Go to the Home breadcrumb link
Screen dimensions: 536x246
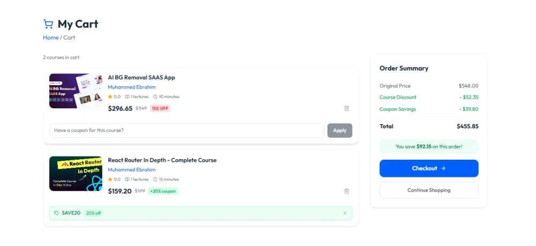click(x=50, y=38)
